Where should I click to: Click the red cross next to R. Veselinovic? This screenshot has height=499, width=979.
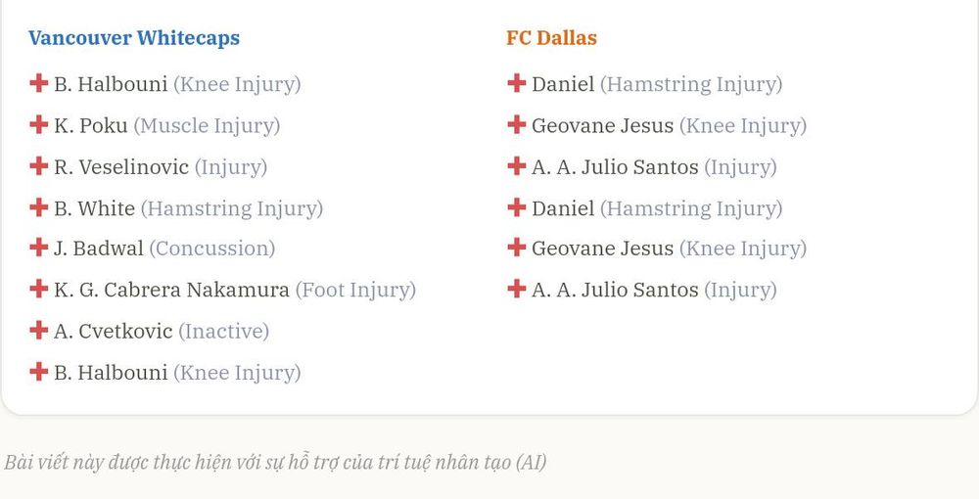coord(39,166)
